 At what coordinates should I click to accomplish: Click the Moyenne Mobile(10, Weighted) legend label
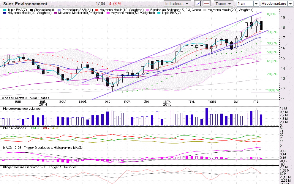[121, 10]
